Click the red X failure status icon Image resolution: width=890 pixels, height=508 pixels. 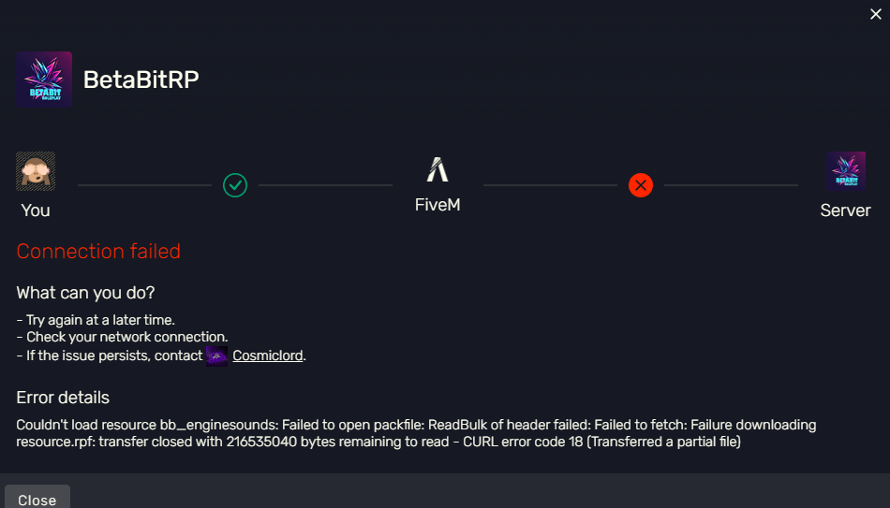click(x=641, y=185)
